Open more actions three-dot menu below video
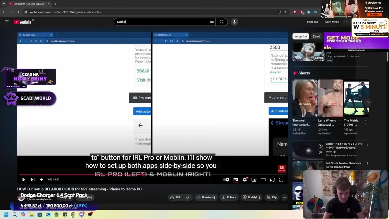The height and width of the screenshot is (219, 389). [284, 197]
